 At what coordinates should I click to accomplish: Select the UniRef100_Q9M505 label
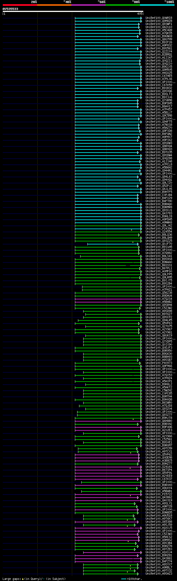(x=159, y=70)
